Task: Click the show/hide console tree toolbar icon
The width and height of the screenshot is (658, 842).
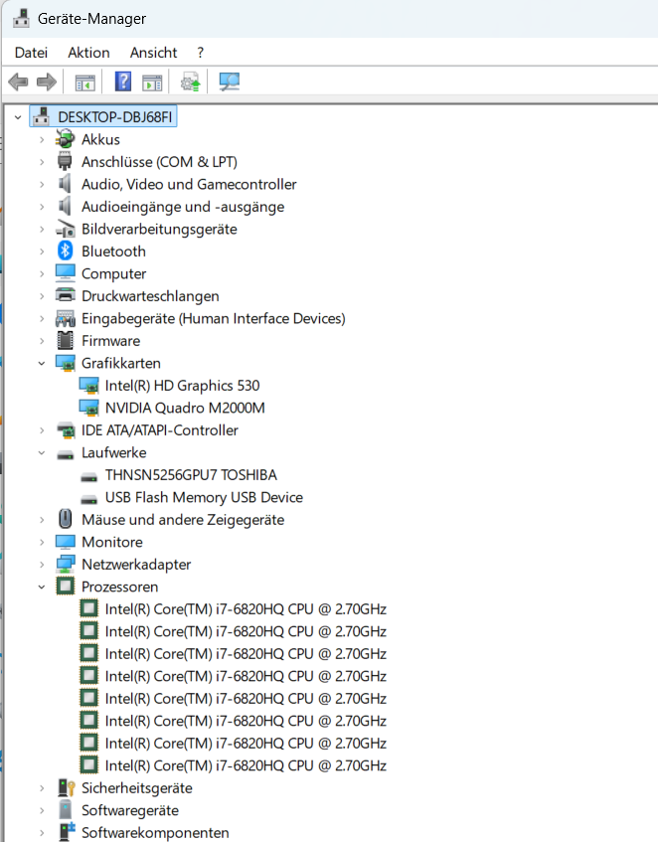Action: (x=84, y=83)
